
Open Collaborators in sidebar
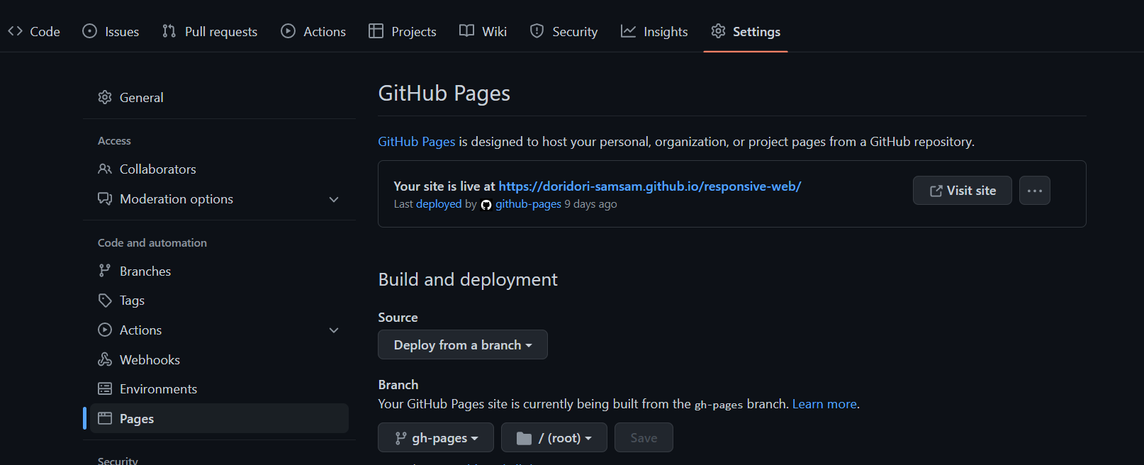219,169
